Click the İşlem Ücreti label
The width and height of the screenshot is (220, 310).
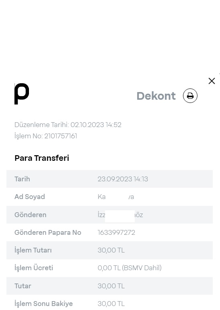coord(34,268)
